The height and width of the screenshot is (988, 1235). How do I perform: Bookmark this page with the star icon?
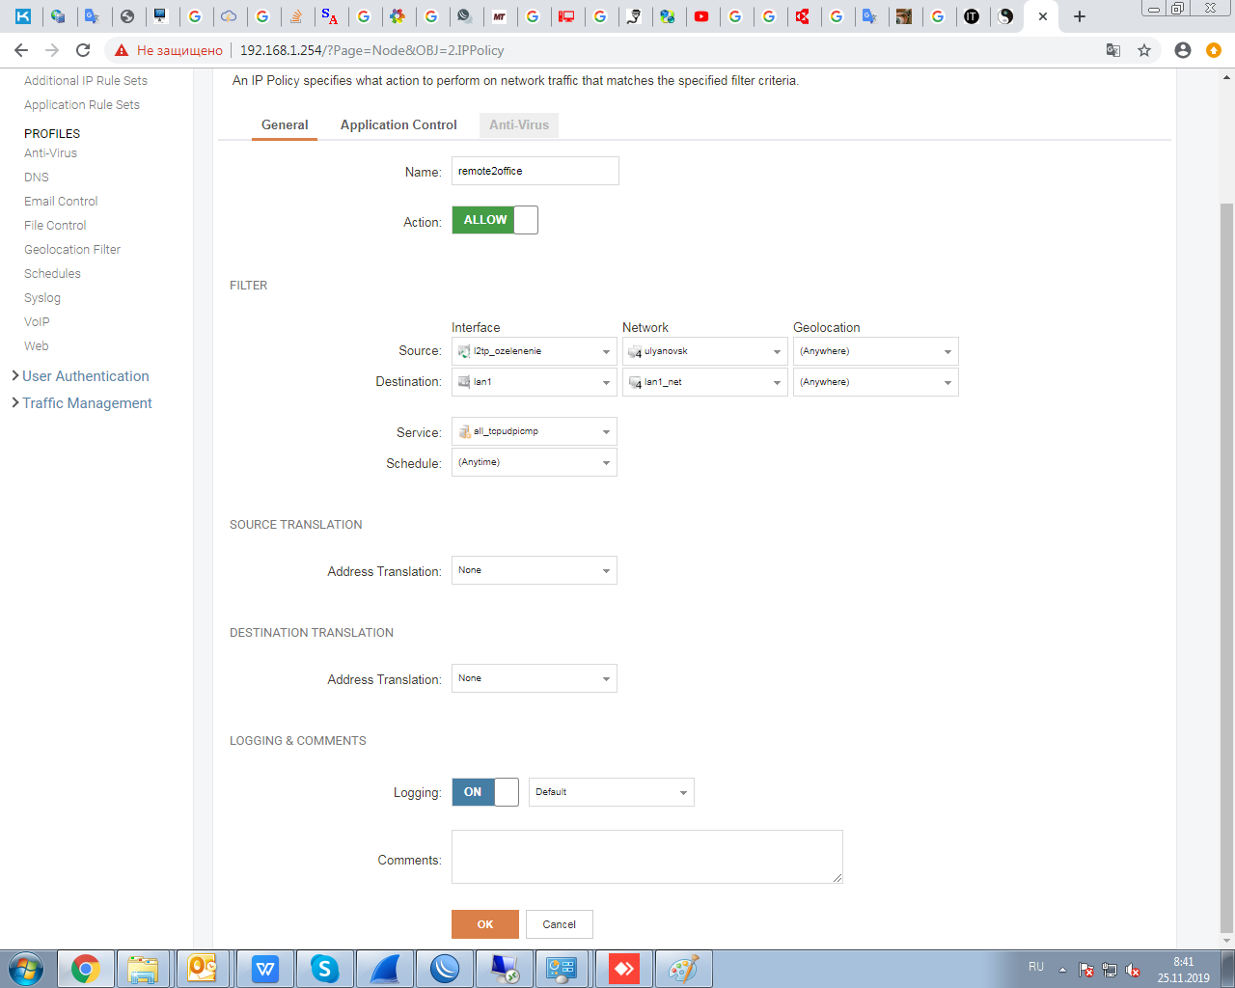click(1144, 50)
